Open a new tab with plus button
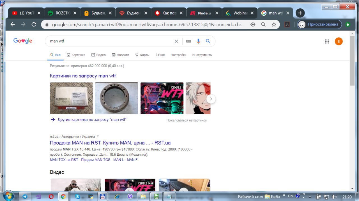Screen dimensions: 359x201 300,13
